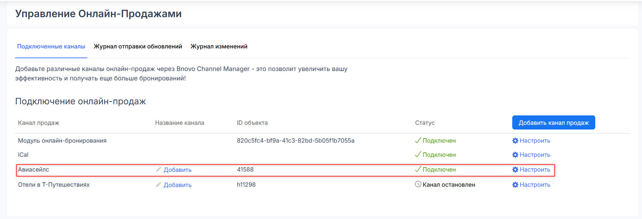Click pencil icon for Отели в Т-Путешествиях
The image size is (642, 219).
(x=159, y=185)
